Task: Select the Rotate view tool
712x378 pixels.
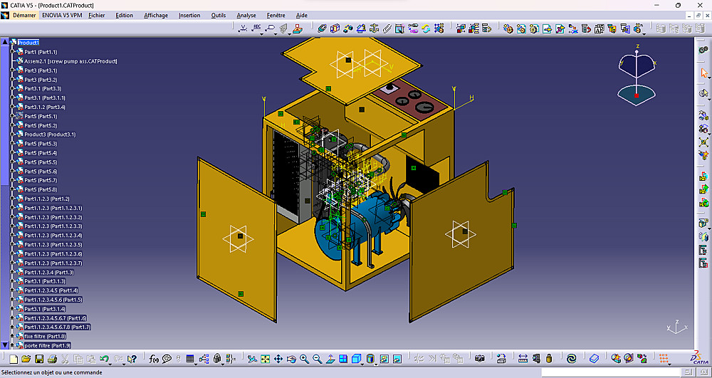Action: tap(291, 359)
